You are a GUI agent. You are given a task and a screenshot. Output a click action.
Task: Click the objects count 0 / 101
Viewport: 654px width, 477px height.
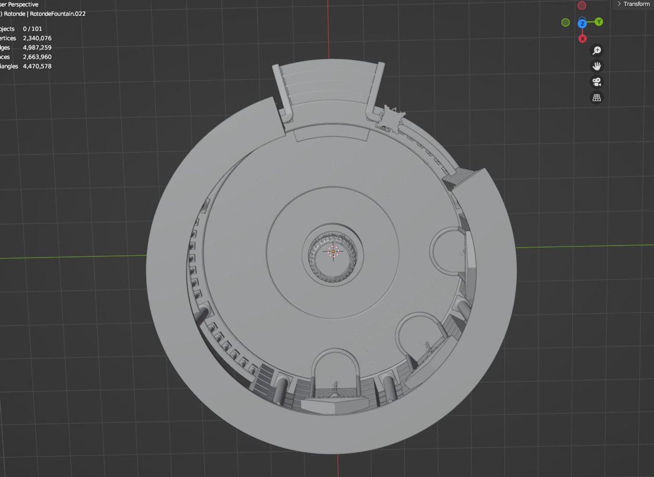pos(33,29)
